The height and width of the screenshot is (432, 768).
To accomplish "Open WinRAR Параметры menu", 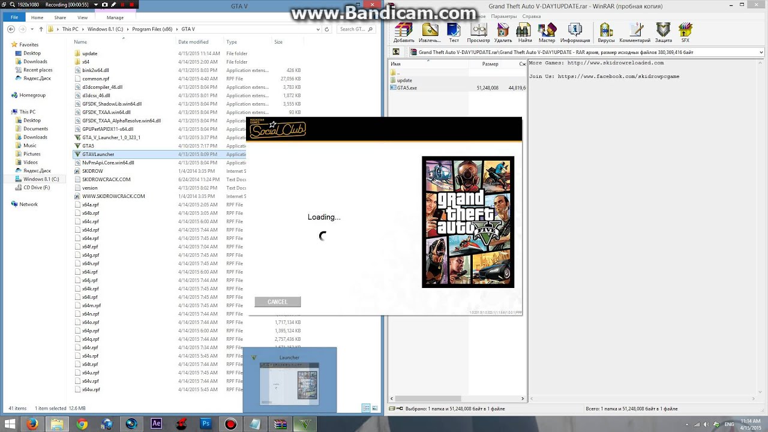I will [x=504, y=16].
